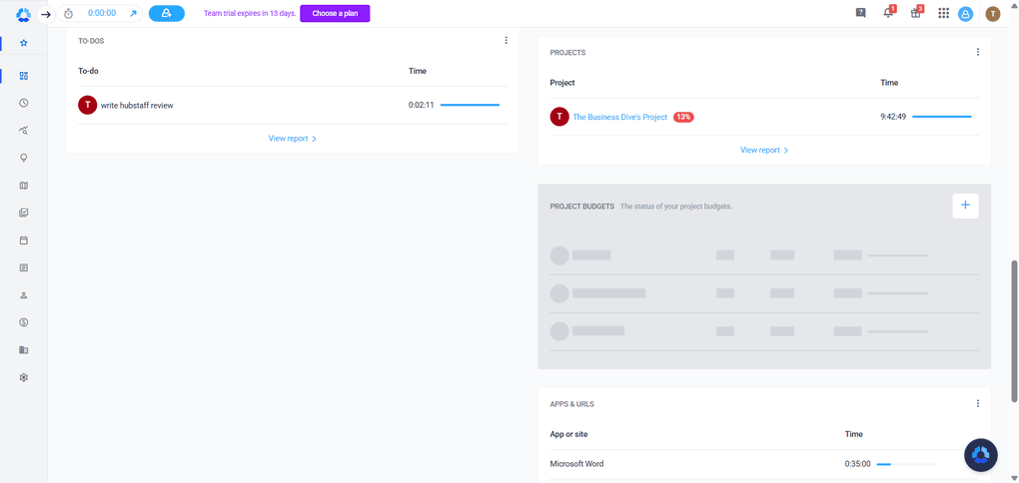Click the to-do time progress bar
Screen dimensions: 1019x483
click(x=470, y=105)
